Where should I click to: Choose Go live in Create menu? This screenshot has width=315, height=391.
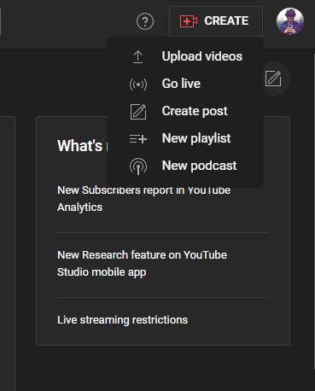pos(185,84)
